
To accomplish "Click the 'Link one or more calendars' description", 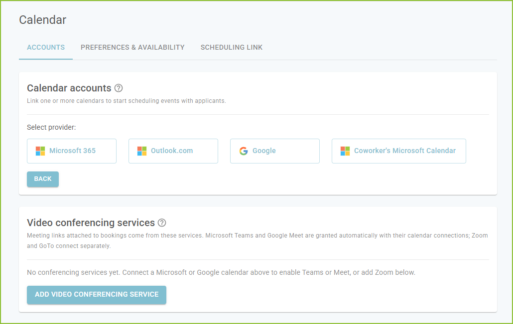I will pos(127,101).
